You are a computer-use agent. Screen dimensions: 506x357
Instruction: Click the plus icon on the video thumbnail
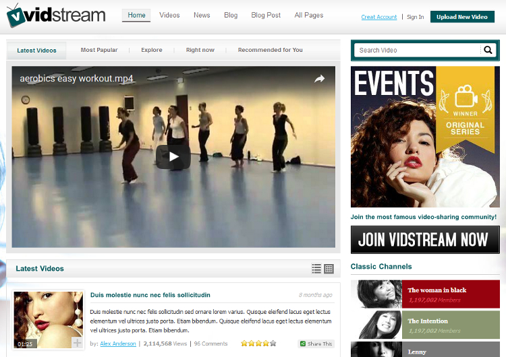point(77,342)
